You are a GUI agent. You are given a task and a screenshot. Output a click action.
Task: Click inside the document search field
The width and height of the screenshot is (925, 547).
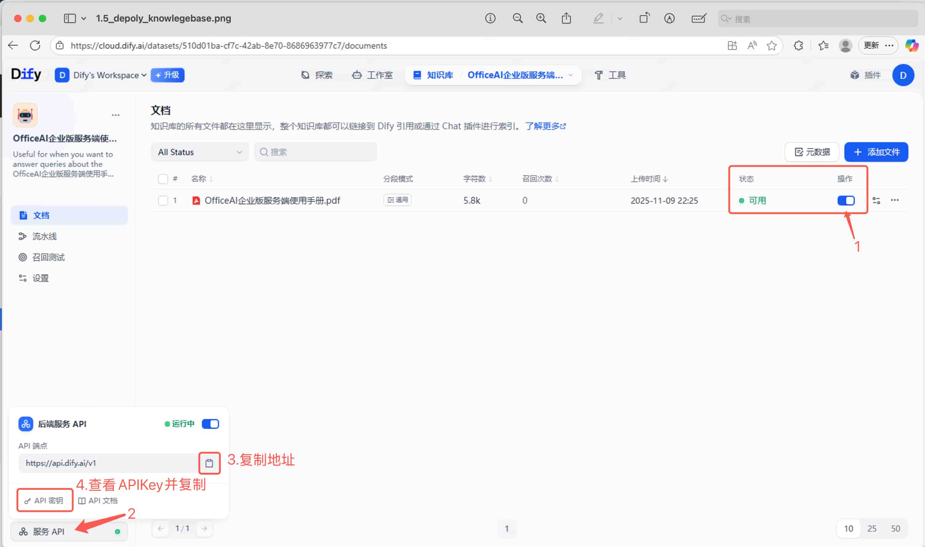tap(315, 152)
